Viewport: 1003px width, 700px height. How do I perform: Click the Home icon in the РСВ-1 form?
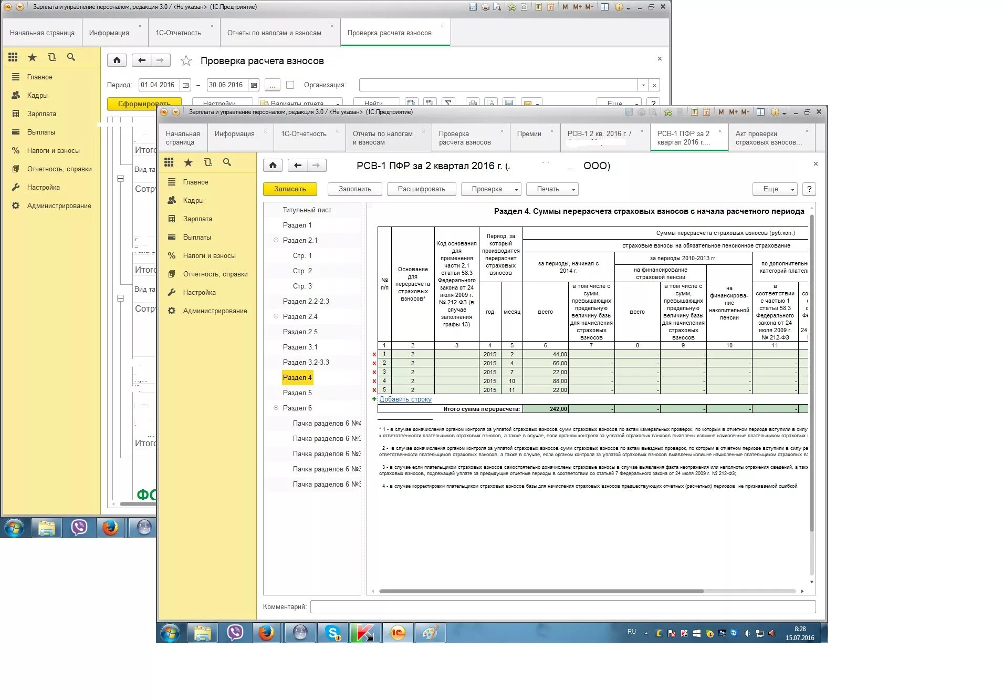273,166
